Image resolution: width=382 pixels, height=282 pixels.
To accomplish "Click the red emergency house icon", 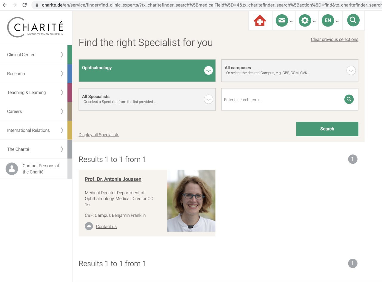I will (260, 21).
